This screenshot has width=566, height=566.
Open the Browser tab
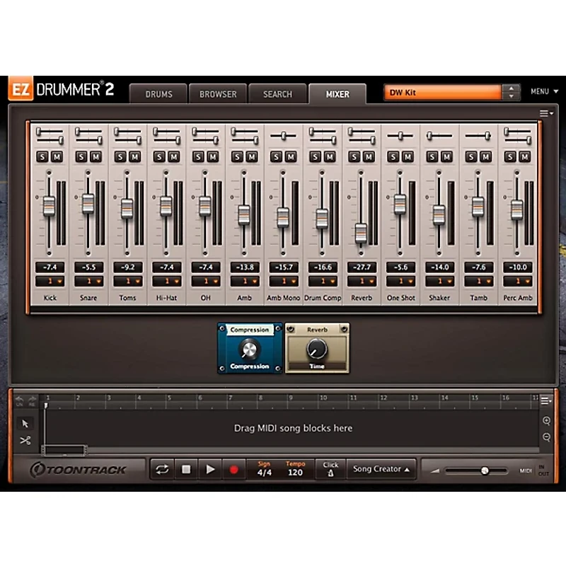click(x=217, y=93)
